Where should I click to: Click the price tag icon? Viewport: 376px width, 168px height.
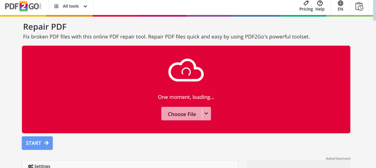tap(306, 3)
